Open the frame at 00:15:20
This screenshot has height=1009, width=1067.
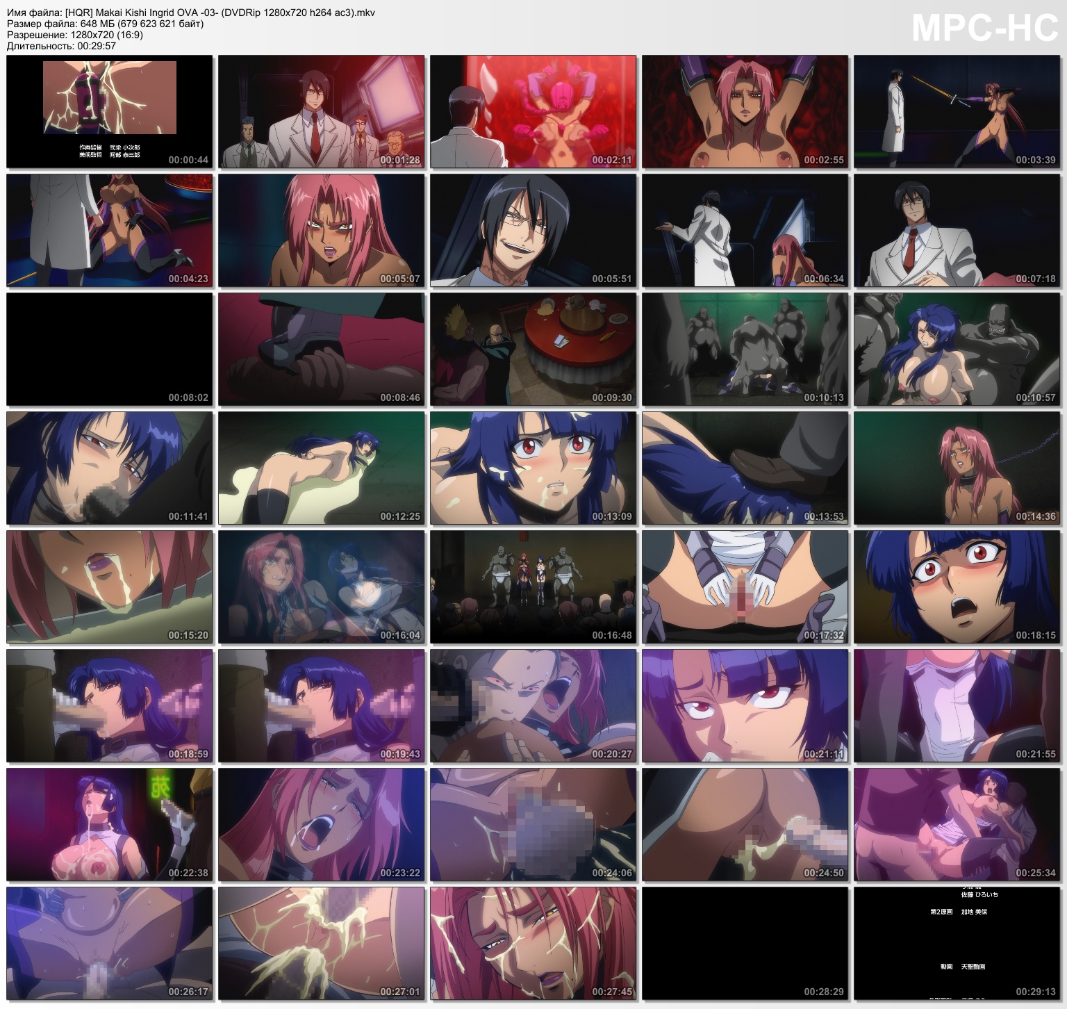click(110, 587)
